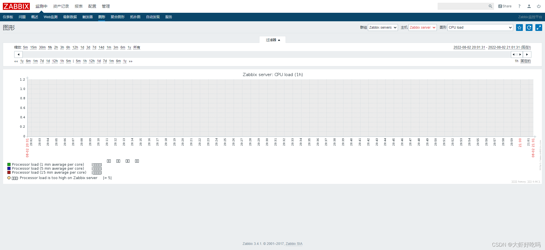
Task: Go to the 最新数据 submenu
Action: 70,17
